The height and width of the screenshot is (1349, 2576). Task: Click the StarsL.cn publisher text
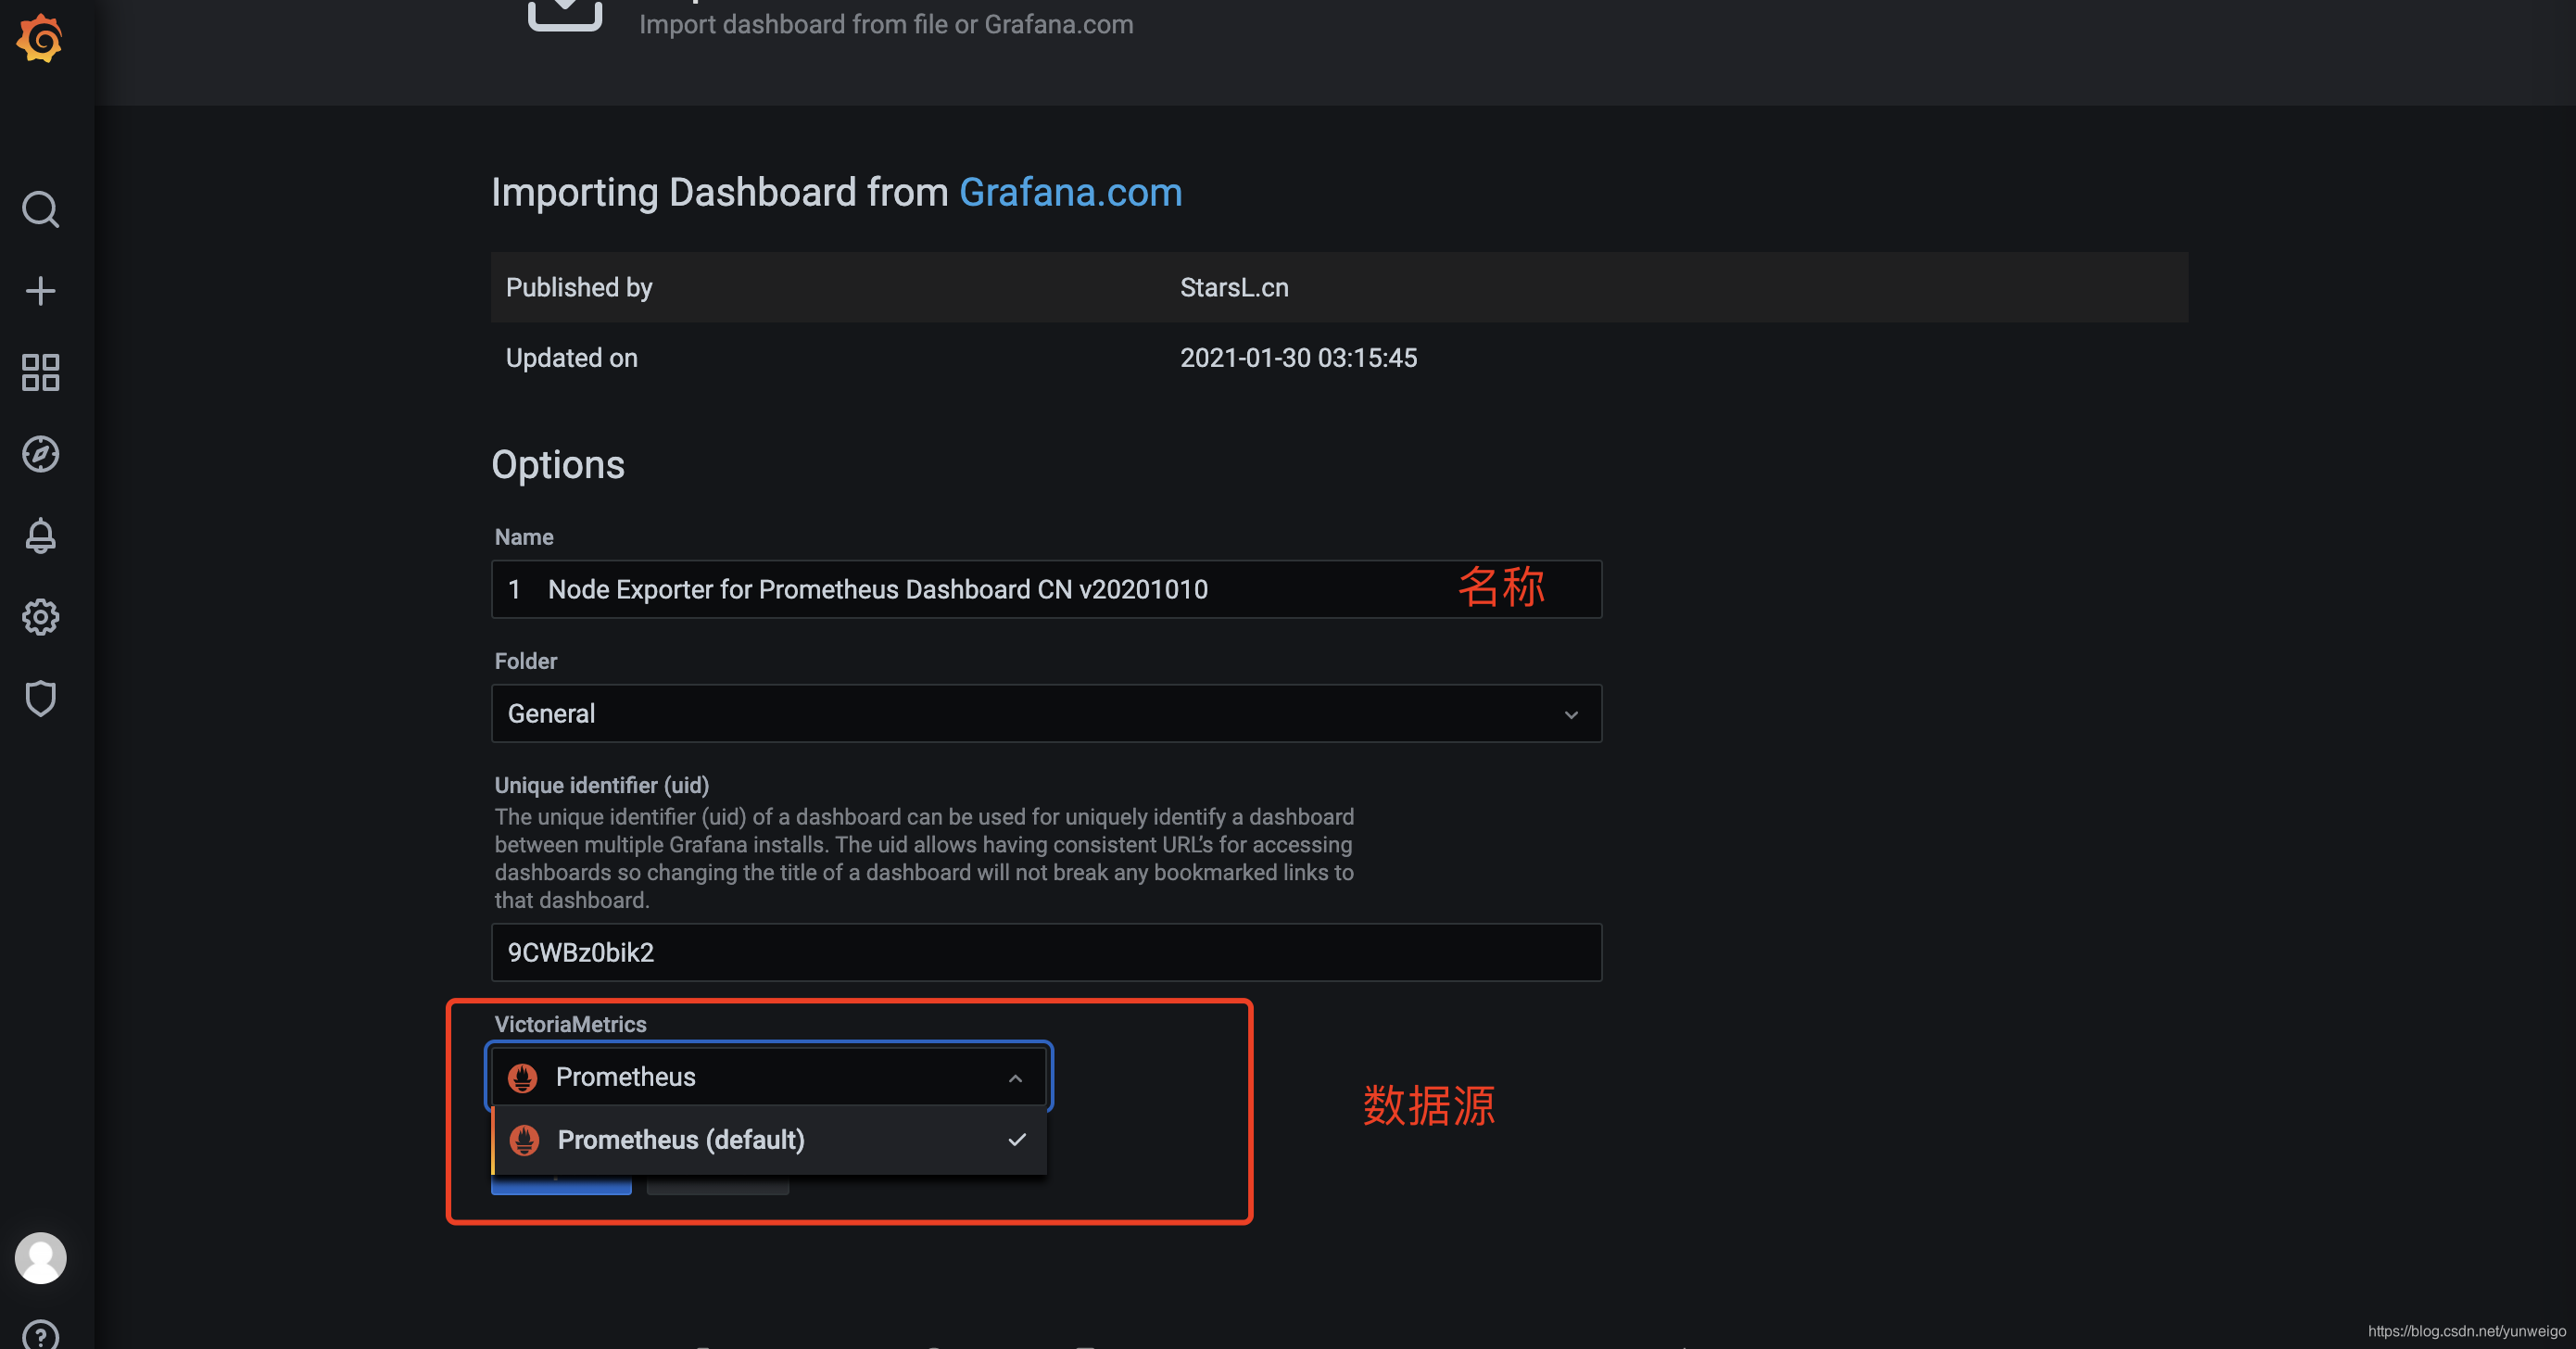click(1234, 288)
